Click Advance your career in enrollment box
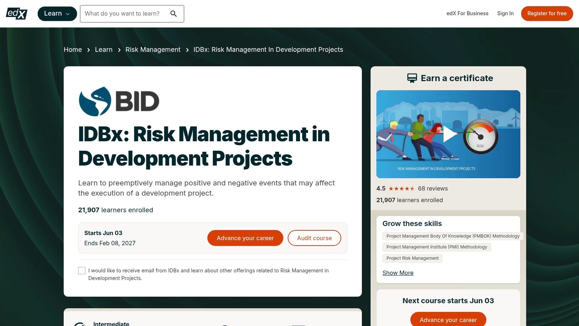This screenshot has height=326, width=579. [245, 238]
